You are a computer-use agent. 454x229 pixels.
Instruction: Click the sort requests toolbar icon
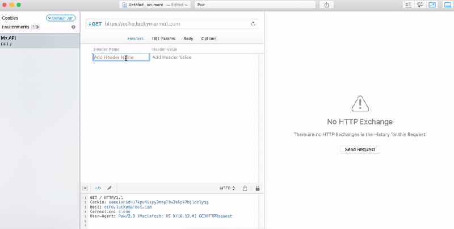click(409, 5)
